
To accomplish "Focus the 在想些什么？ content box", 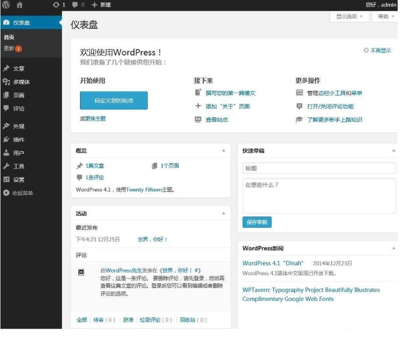I will (x=319, y=196).
